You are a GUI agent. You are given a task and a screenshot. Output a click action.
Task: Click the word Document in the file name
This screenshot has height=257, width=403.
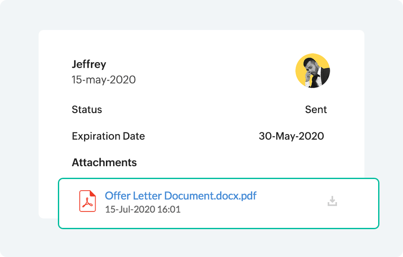coord(189,196)
